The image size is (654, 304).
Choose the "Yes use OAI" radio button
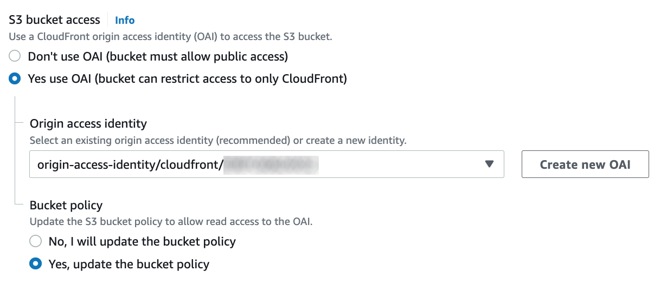[15, 79]
